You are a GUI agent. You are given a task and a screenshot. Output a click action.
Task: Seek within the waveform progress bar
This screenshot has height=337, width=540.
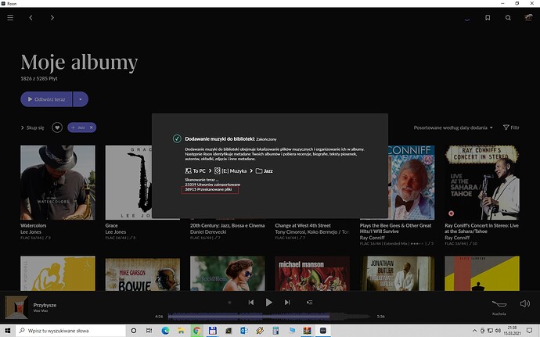[x=268, y=317]
